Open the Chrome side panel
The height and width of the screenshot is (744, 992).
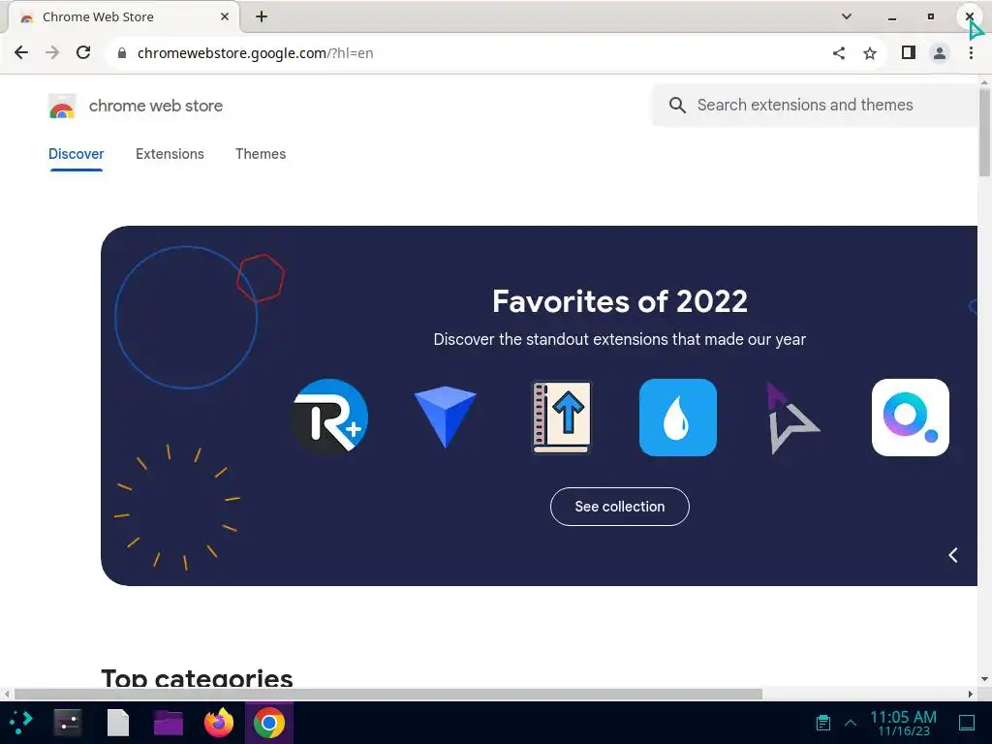(909, 52)
